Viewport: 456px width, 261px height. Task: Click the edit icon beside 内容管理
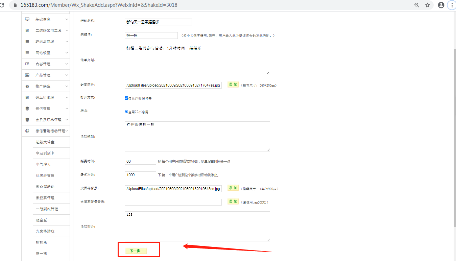[27, 64]
